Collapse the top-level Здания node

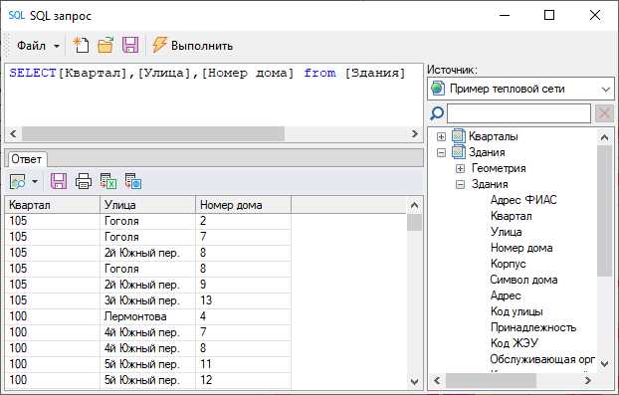coord(441,152)
